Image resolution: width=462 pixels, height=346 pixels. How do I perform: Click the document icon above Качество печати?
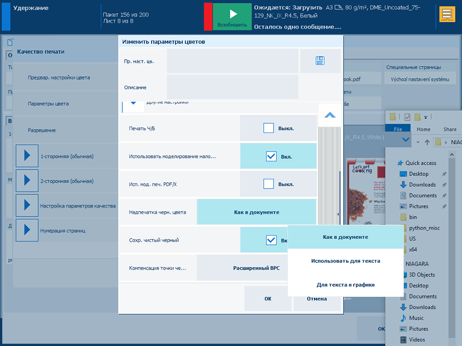[10, 42]
